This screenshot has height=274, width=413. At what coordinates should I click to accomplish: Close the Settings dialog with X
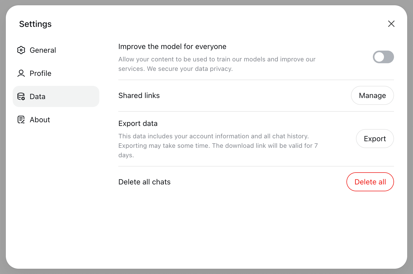(x=391, y=24)
